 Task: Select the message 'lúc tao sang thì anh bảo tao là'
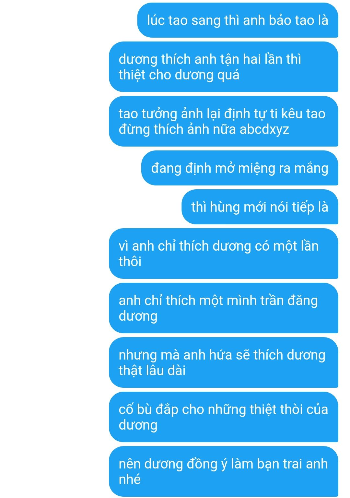tap(238, 20)
